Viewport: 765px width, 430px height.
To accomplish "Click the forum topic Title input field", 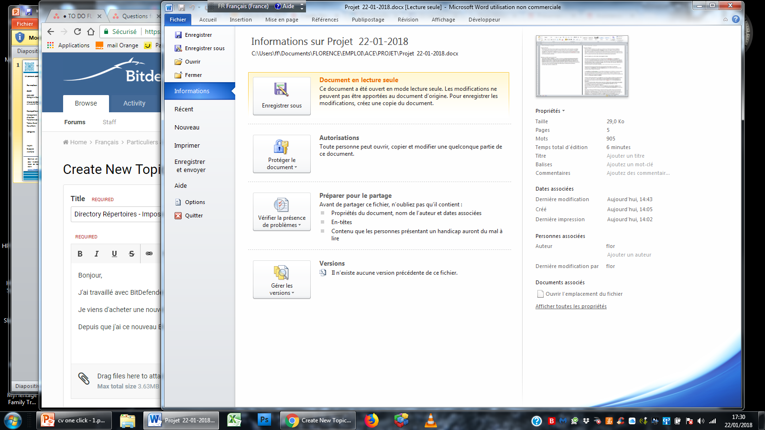I will pos(117,214).
